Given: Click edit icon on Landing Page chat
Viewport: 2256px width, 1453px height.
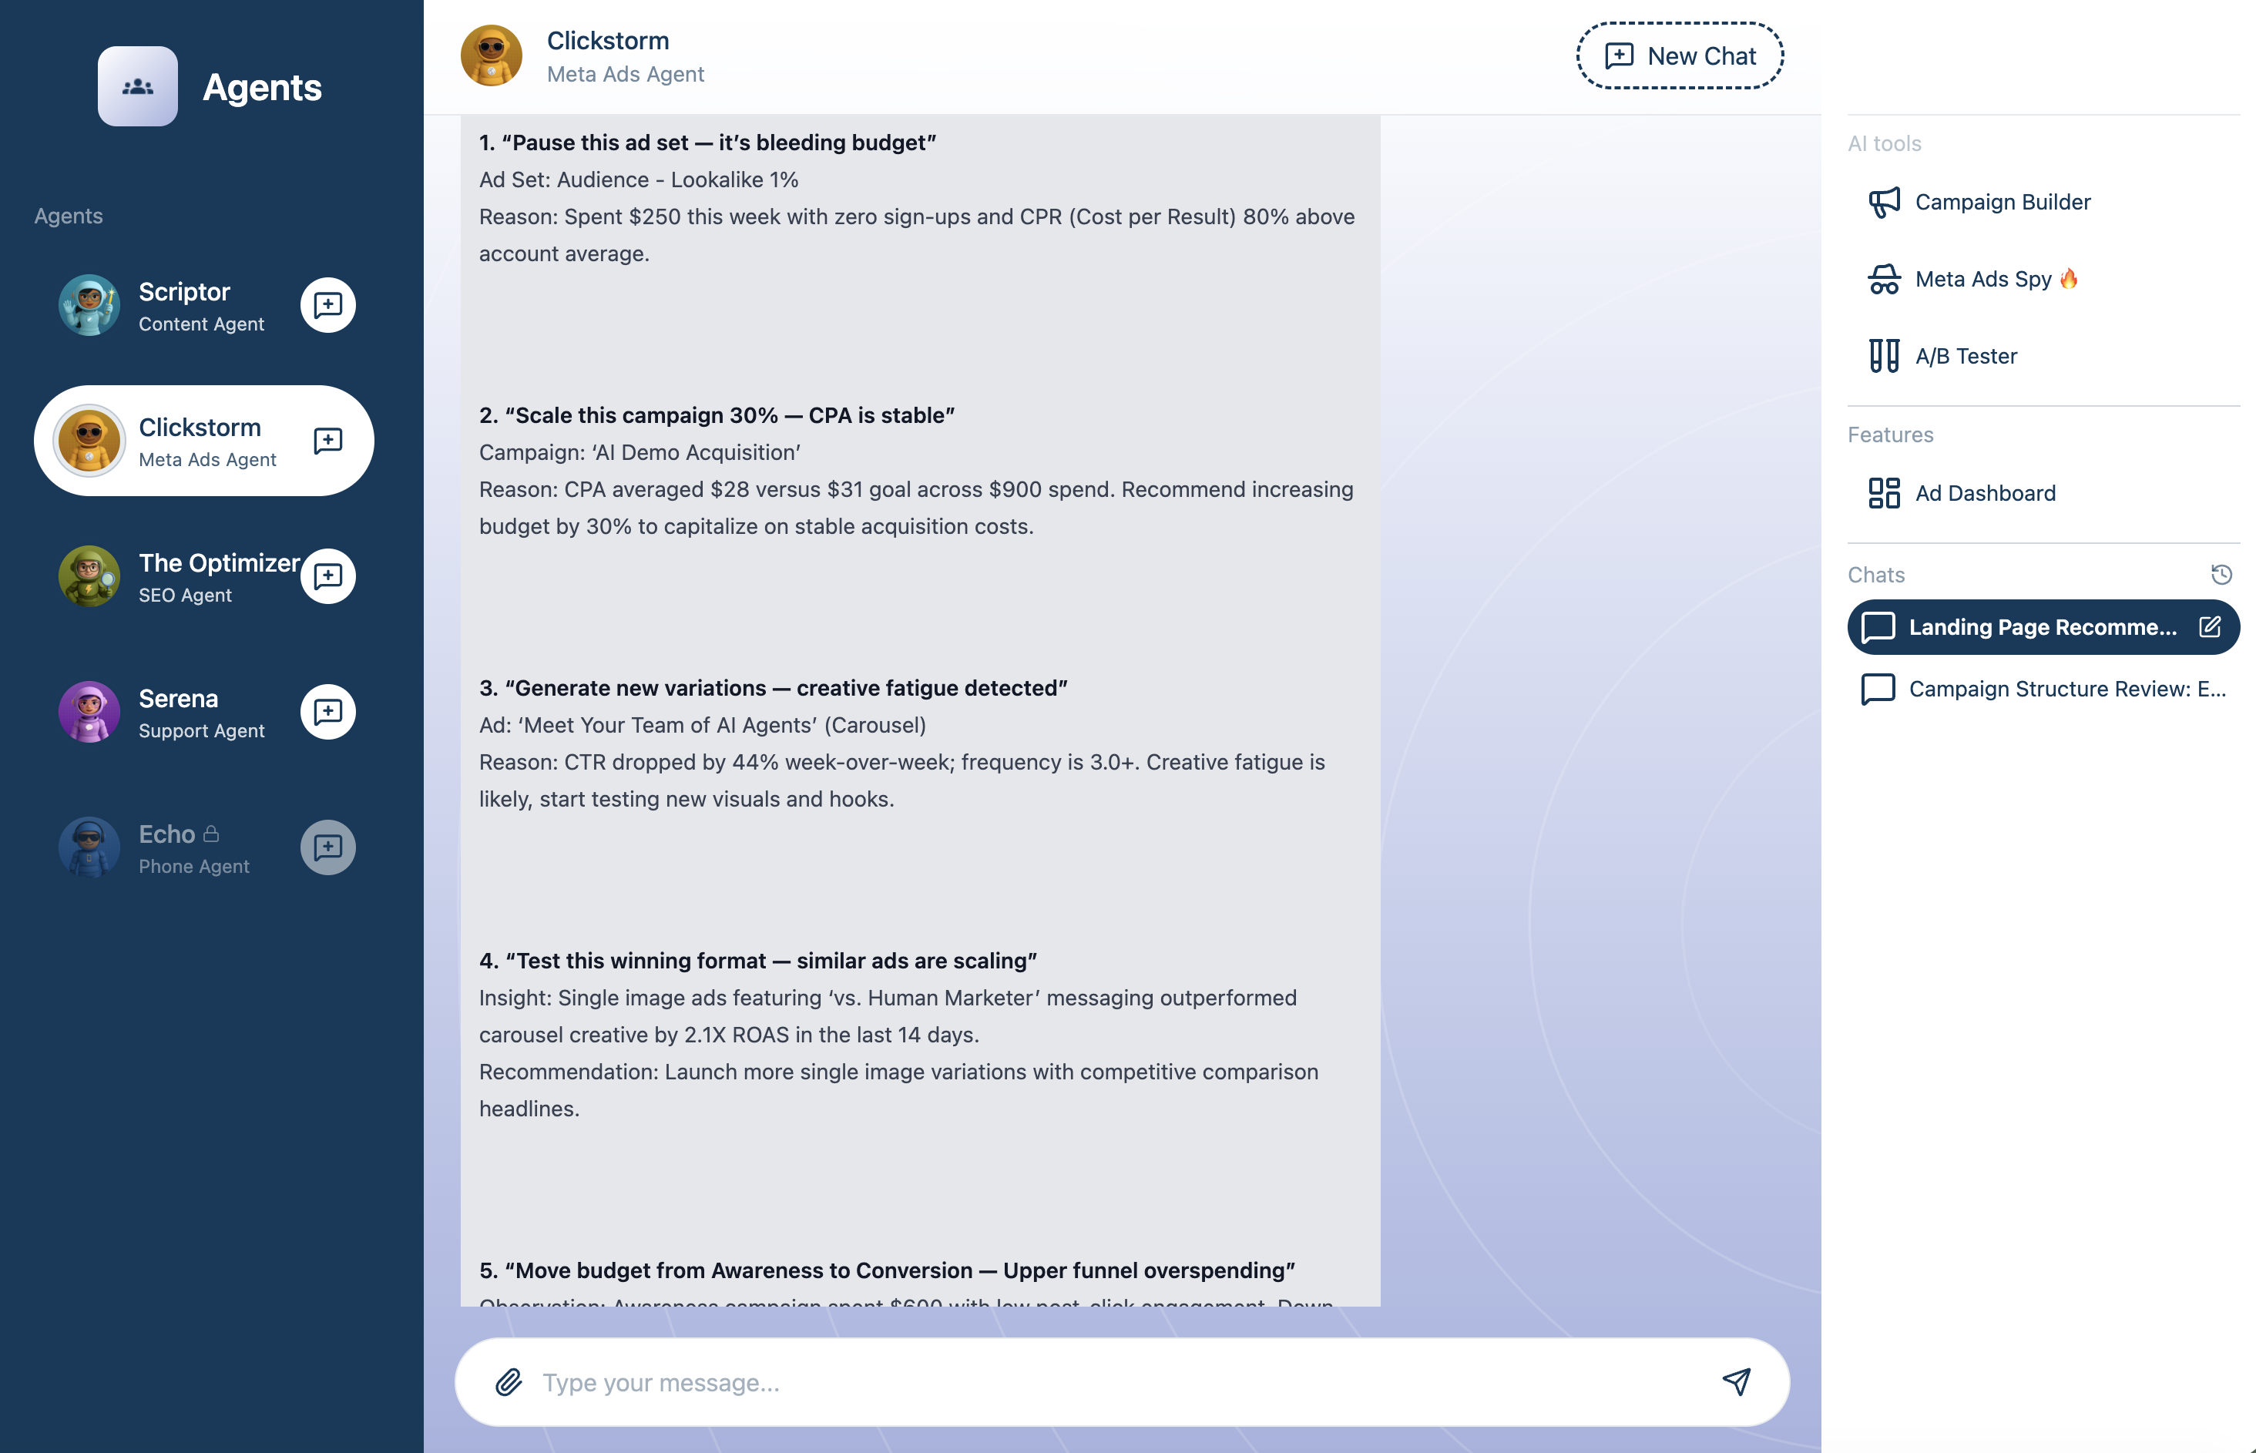Looking at the screenshot, I should [x=2209, y=626].
